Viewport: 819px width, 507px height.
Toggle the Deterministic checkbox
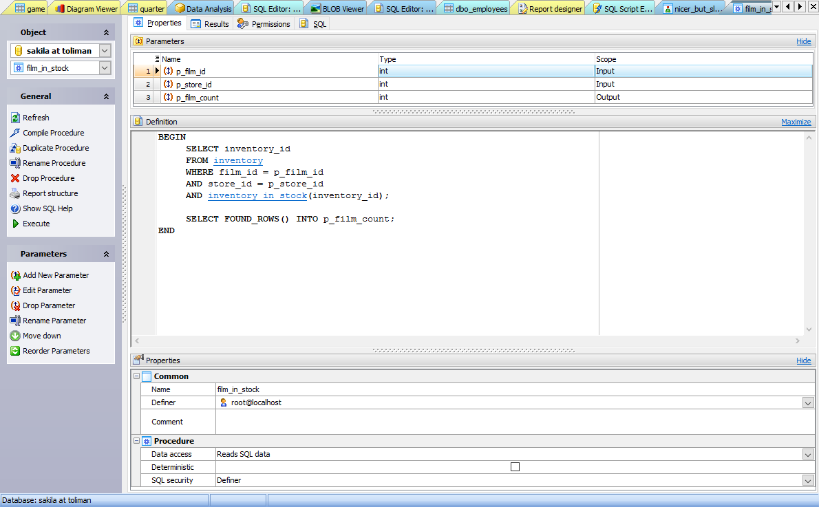(515, 467)
